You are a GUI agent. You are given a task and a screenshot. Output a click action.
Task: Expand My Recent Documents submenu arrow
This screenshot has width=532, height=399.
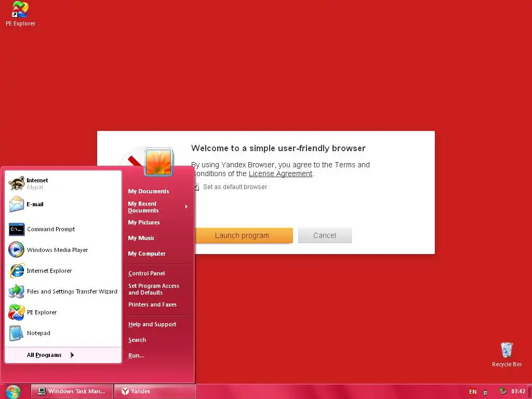point(187,207)
